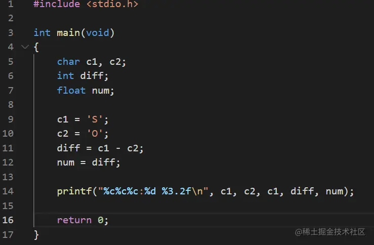Viewport: 374px width, 245px height.
Task: Click line number 16 in gutter
Action: [8, 220]
